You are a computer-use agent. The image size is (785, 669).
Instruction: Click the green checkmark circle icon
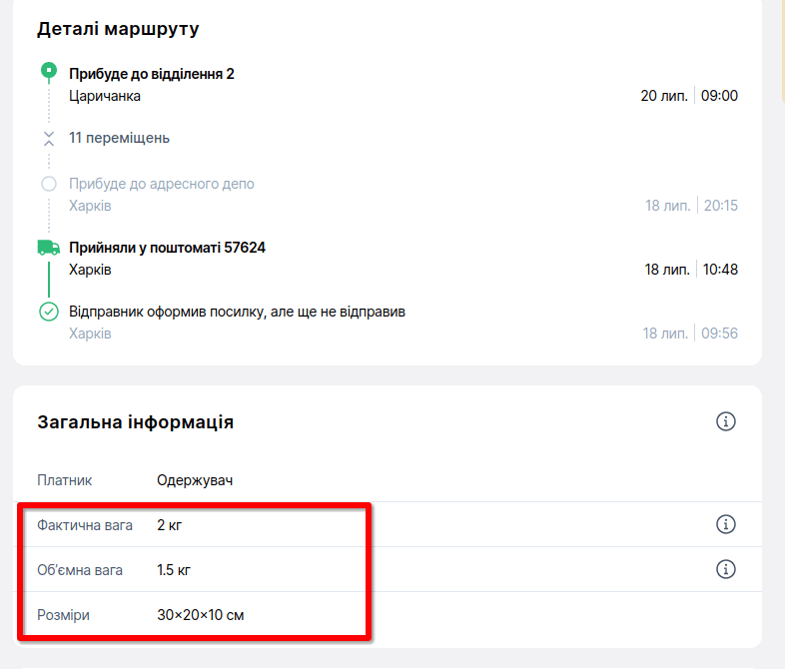[49, 312]
